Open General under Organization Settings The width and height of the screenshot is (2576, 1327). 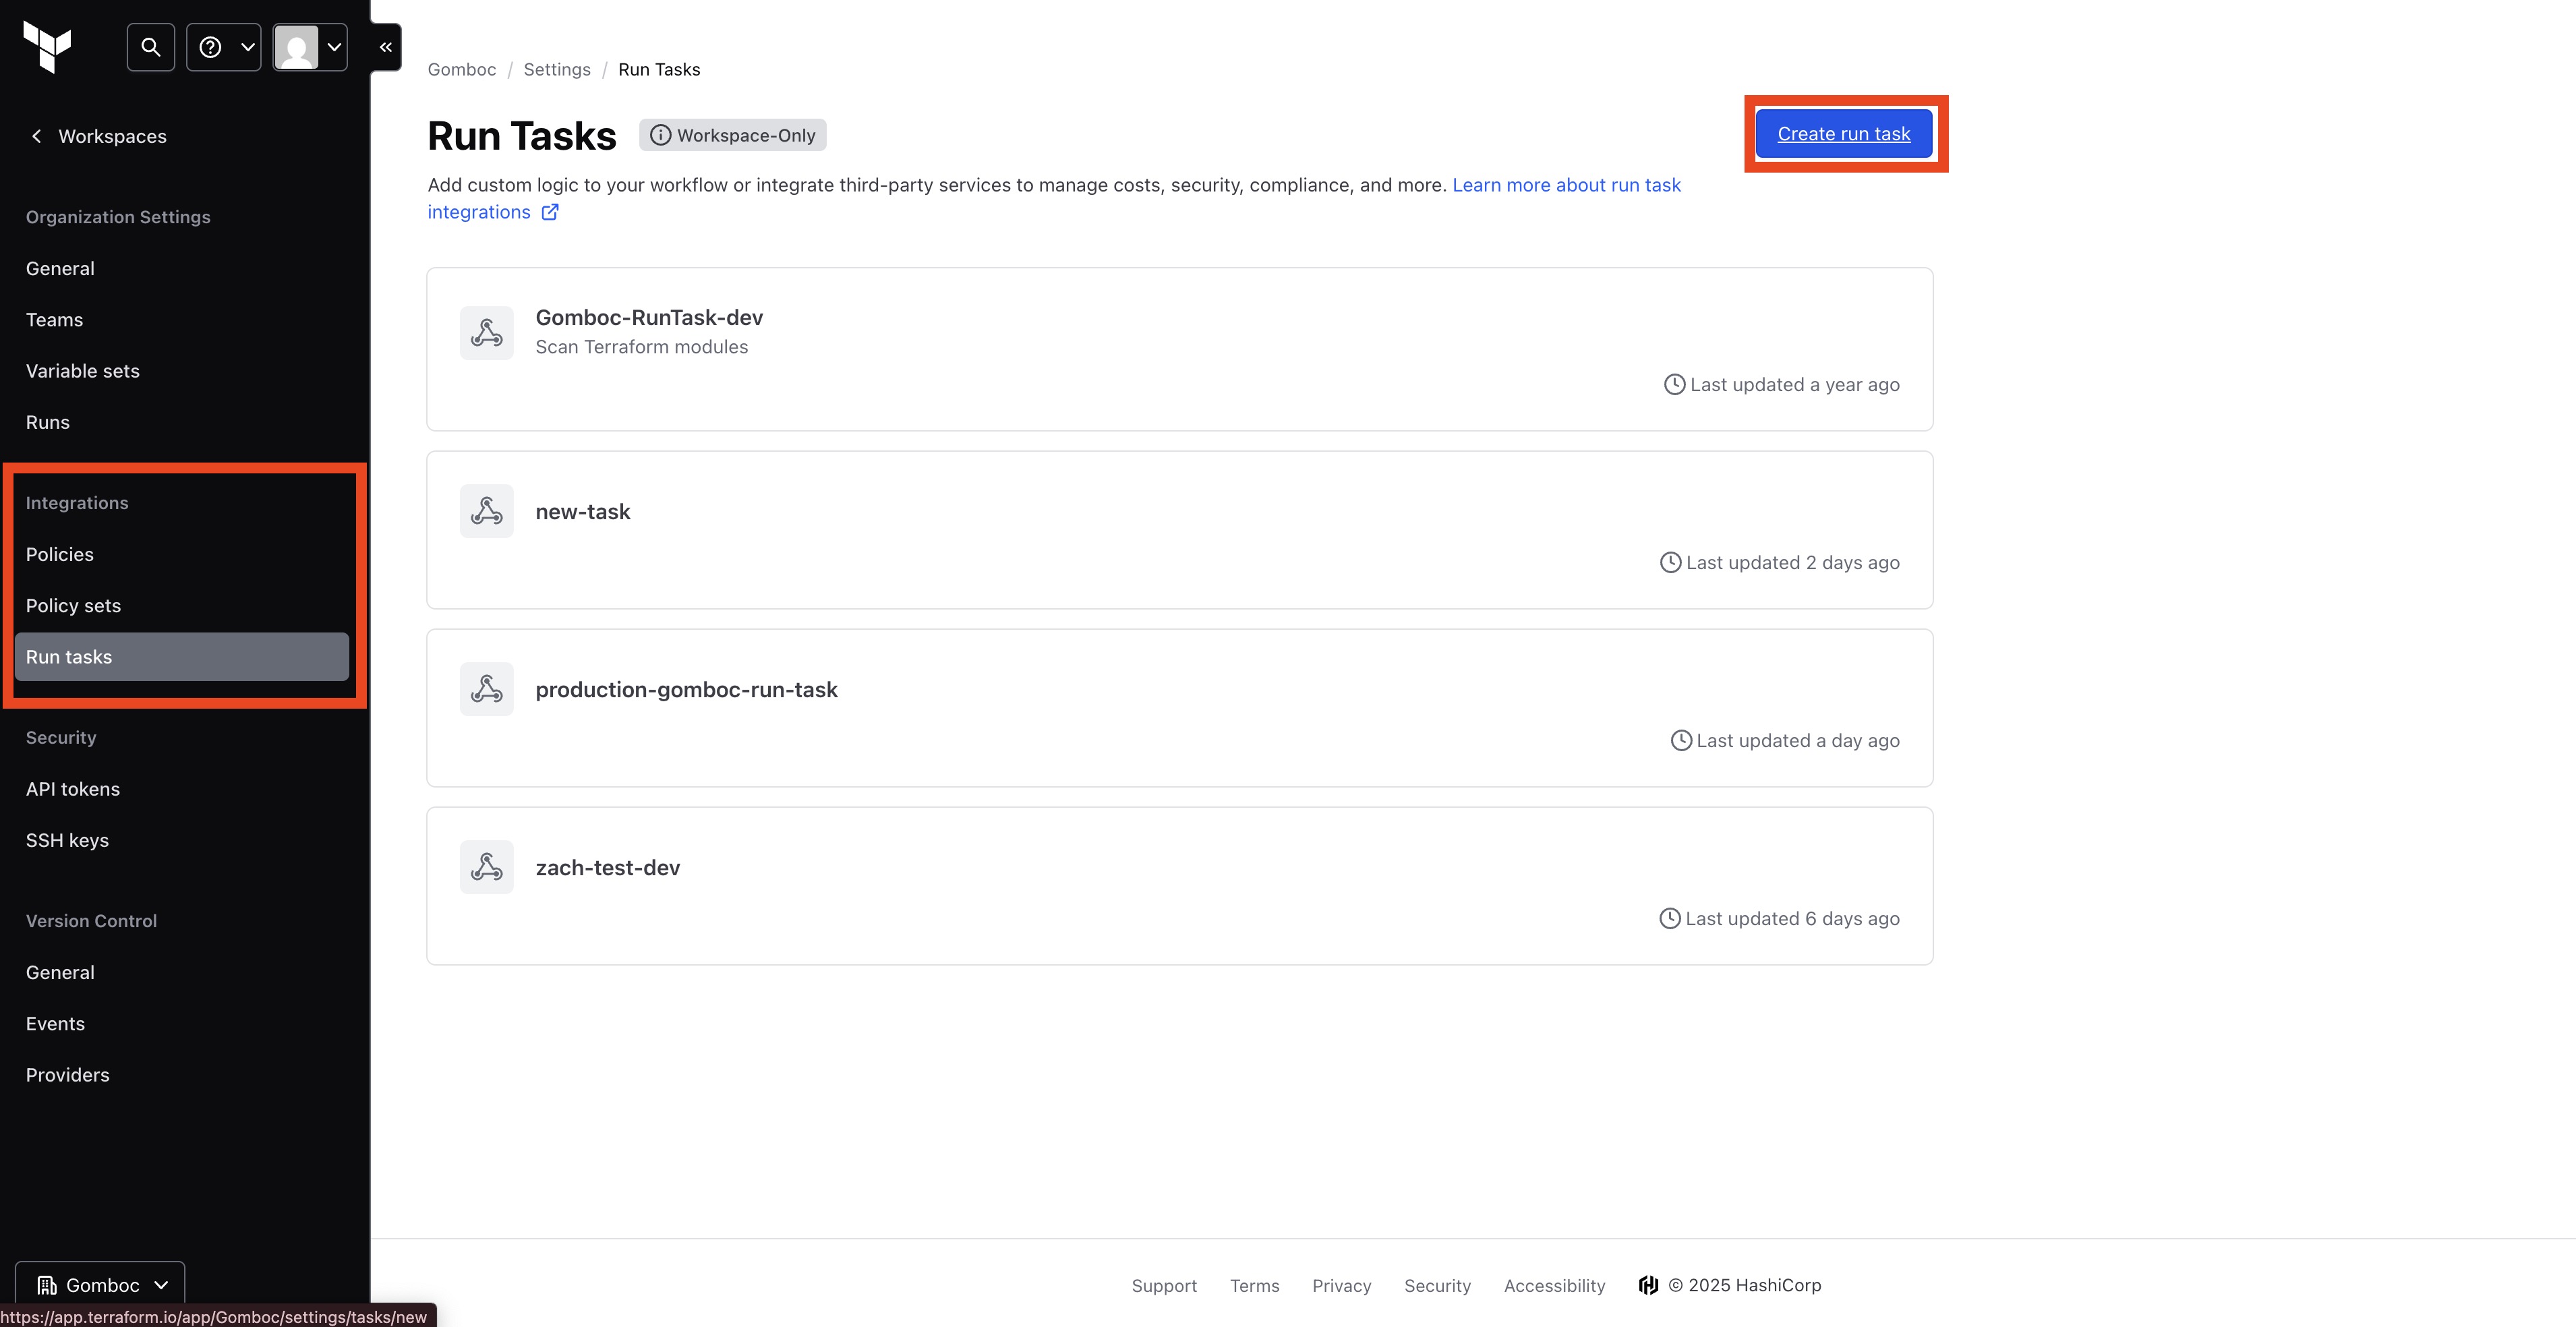[x=60, y=268]
